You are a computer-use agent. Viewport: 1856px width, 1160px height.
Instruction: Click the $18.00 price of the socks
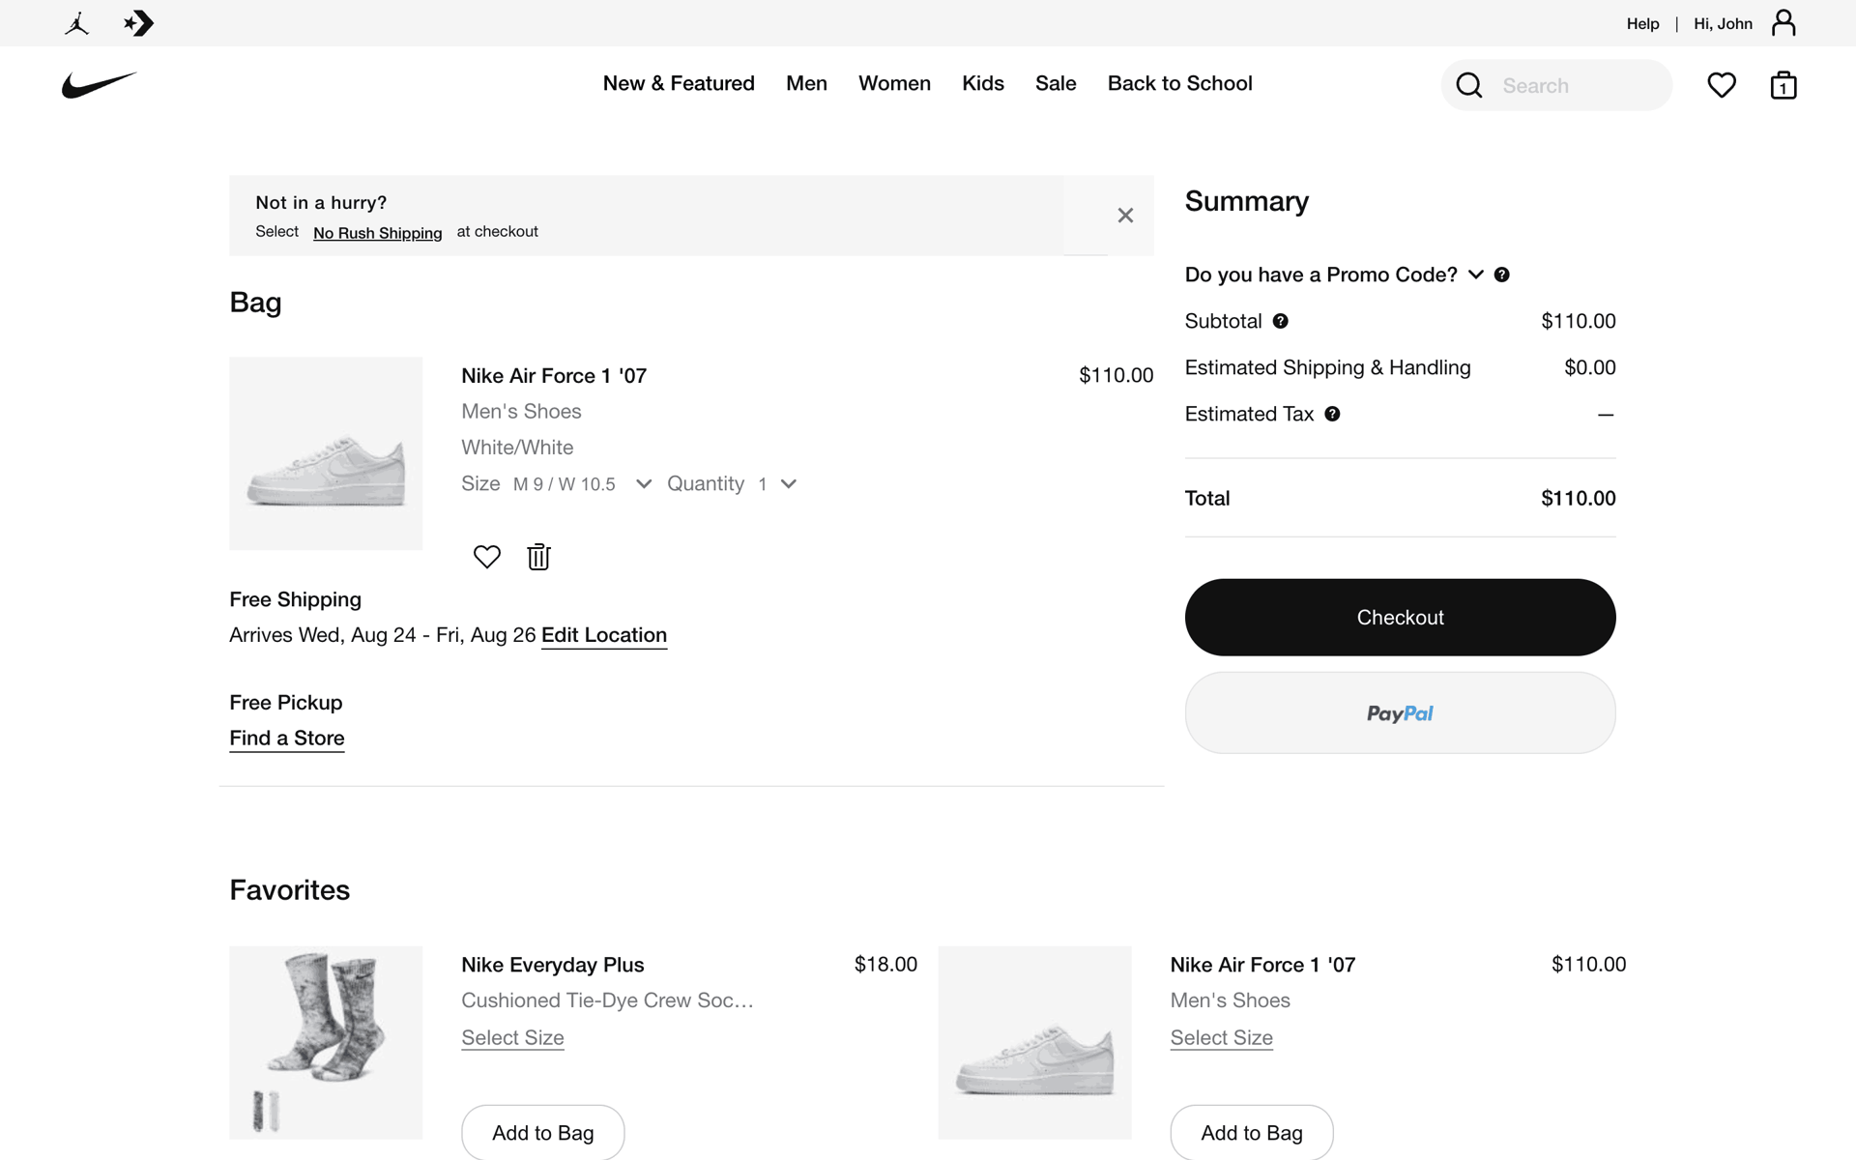pyautogui.click(x=885, y=964)
